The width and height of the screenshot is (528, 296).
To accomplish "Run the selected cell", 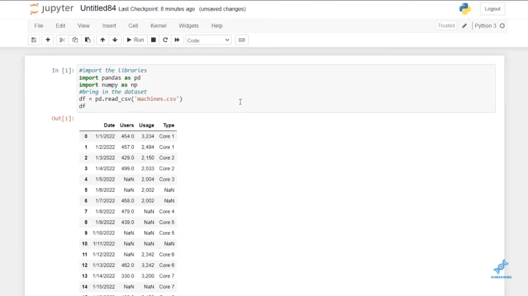I will [x=135, y=40].
